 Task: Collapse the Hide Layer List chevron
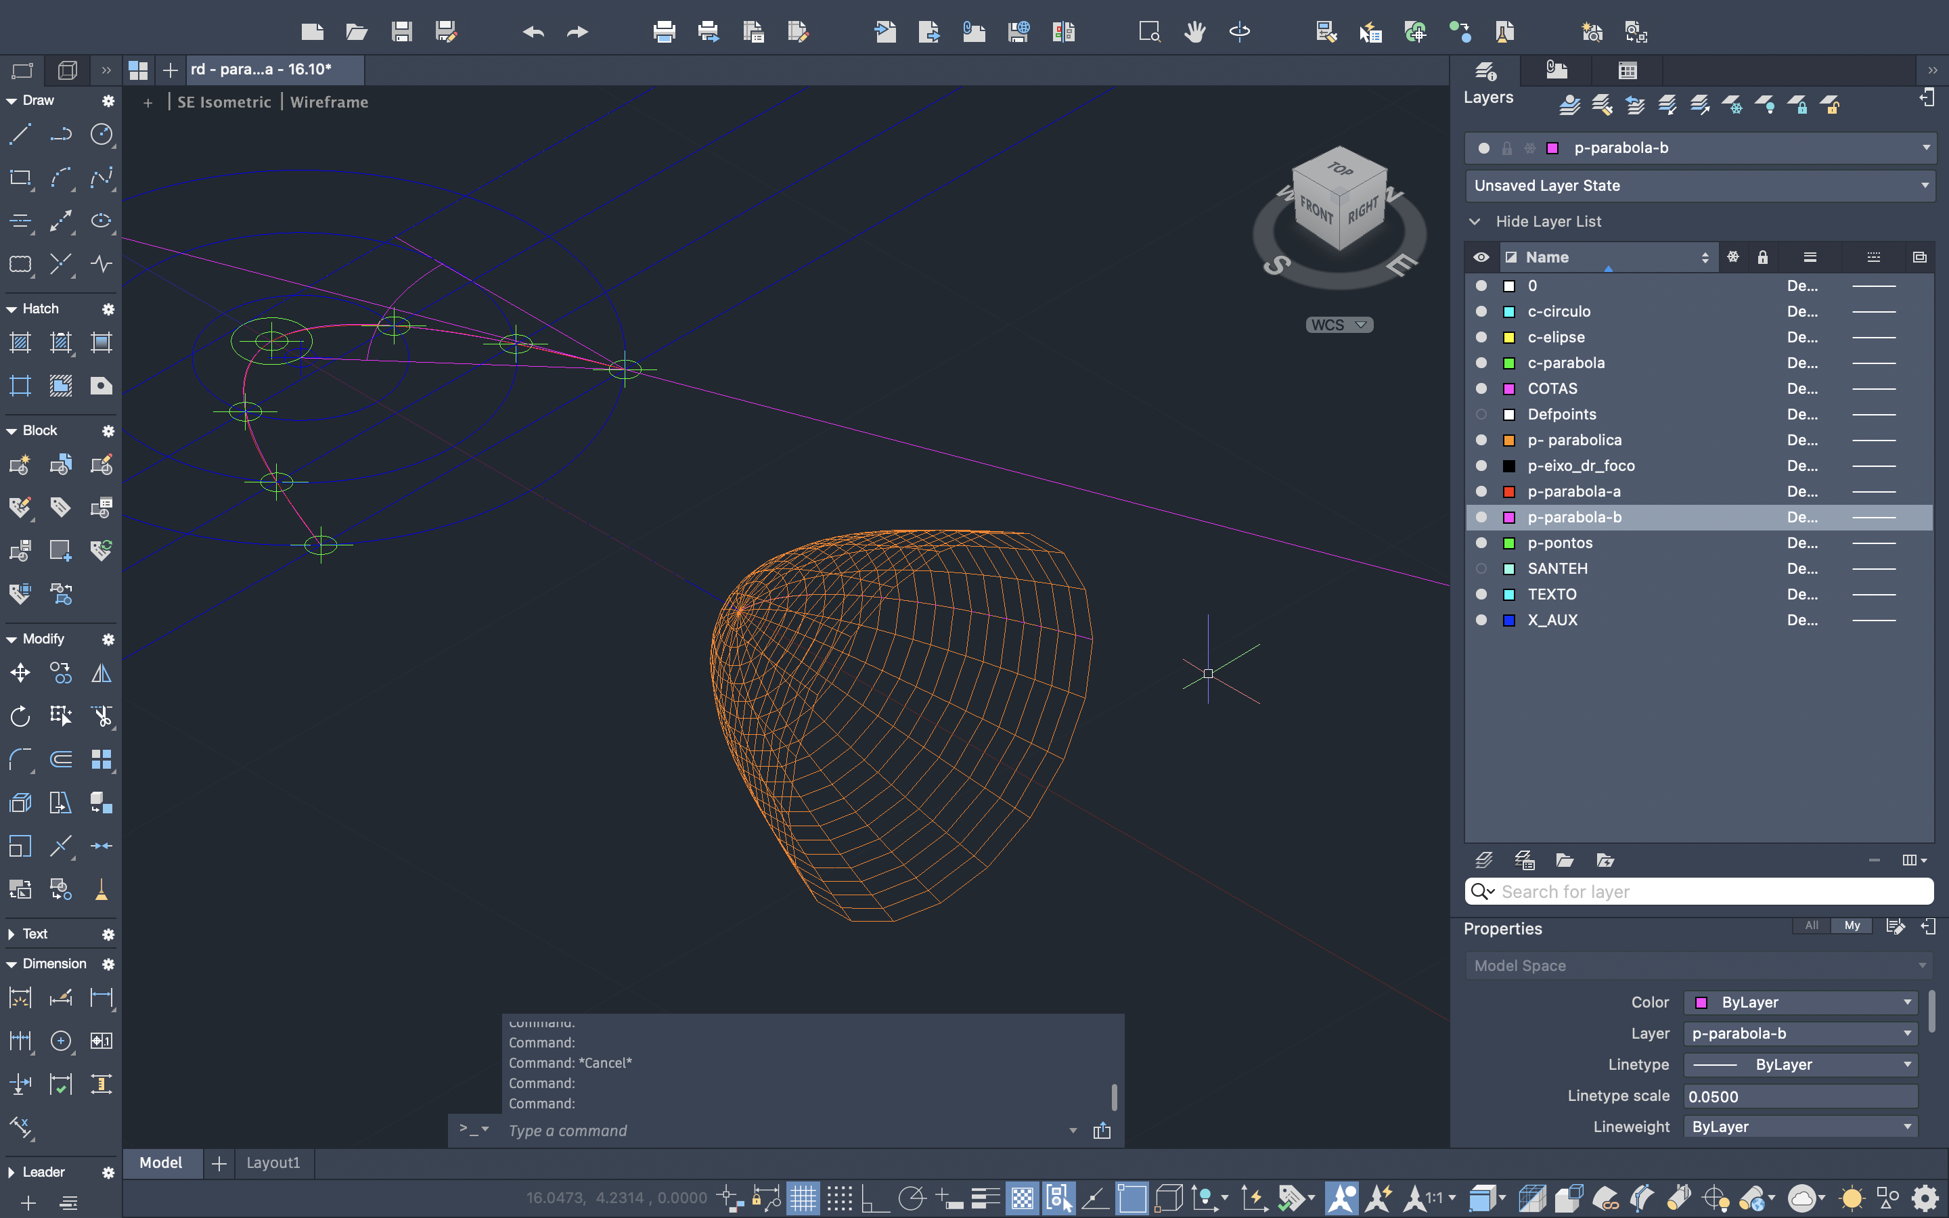(x=1475, y=221)
